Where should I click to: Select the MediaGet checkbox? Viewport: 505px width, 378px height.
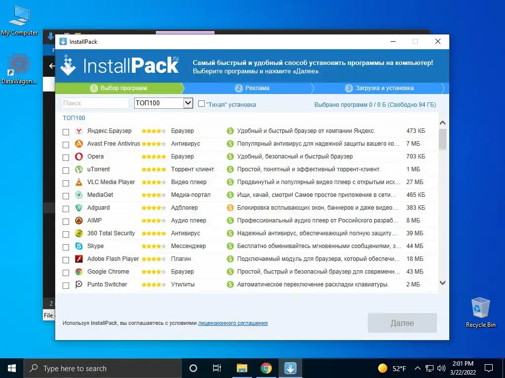(66, 196)
